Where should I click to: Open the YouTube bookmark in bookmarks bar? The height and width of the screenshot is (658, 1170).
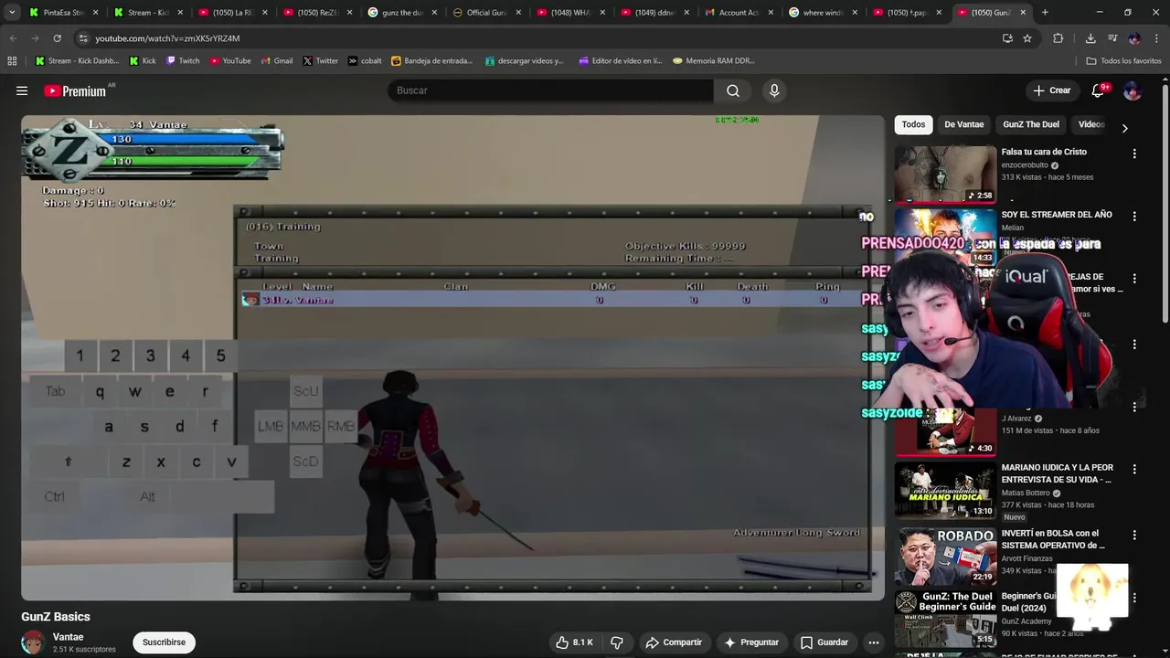pyautogui.click(x=230, y=61)
